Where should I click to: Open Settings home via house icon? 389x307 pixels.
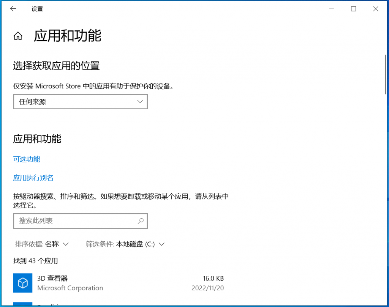coord(18,36)
